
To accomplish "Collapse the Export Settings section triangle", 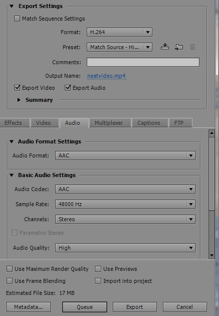I will point(12,6).
